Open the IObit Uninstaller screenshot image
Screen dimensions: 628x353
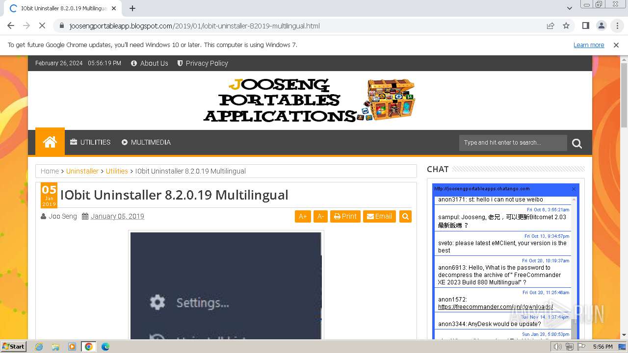[226, 285]
